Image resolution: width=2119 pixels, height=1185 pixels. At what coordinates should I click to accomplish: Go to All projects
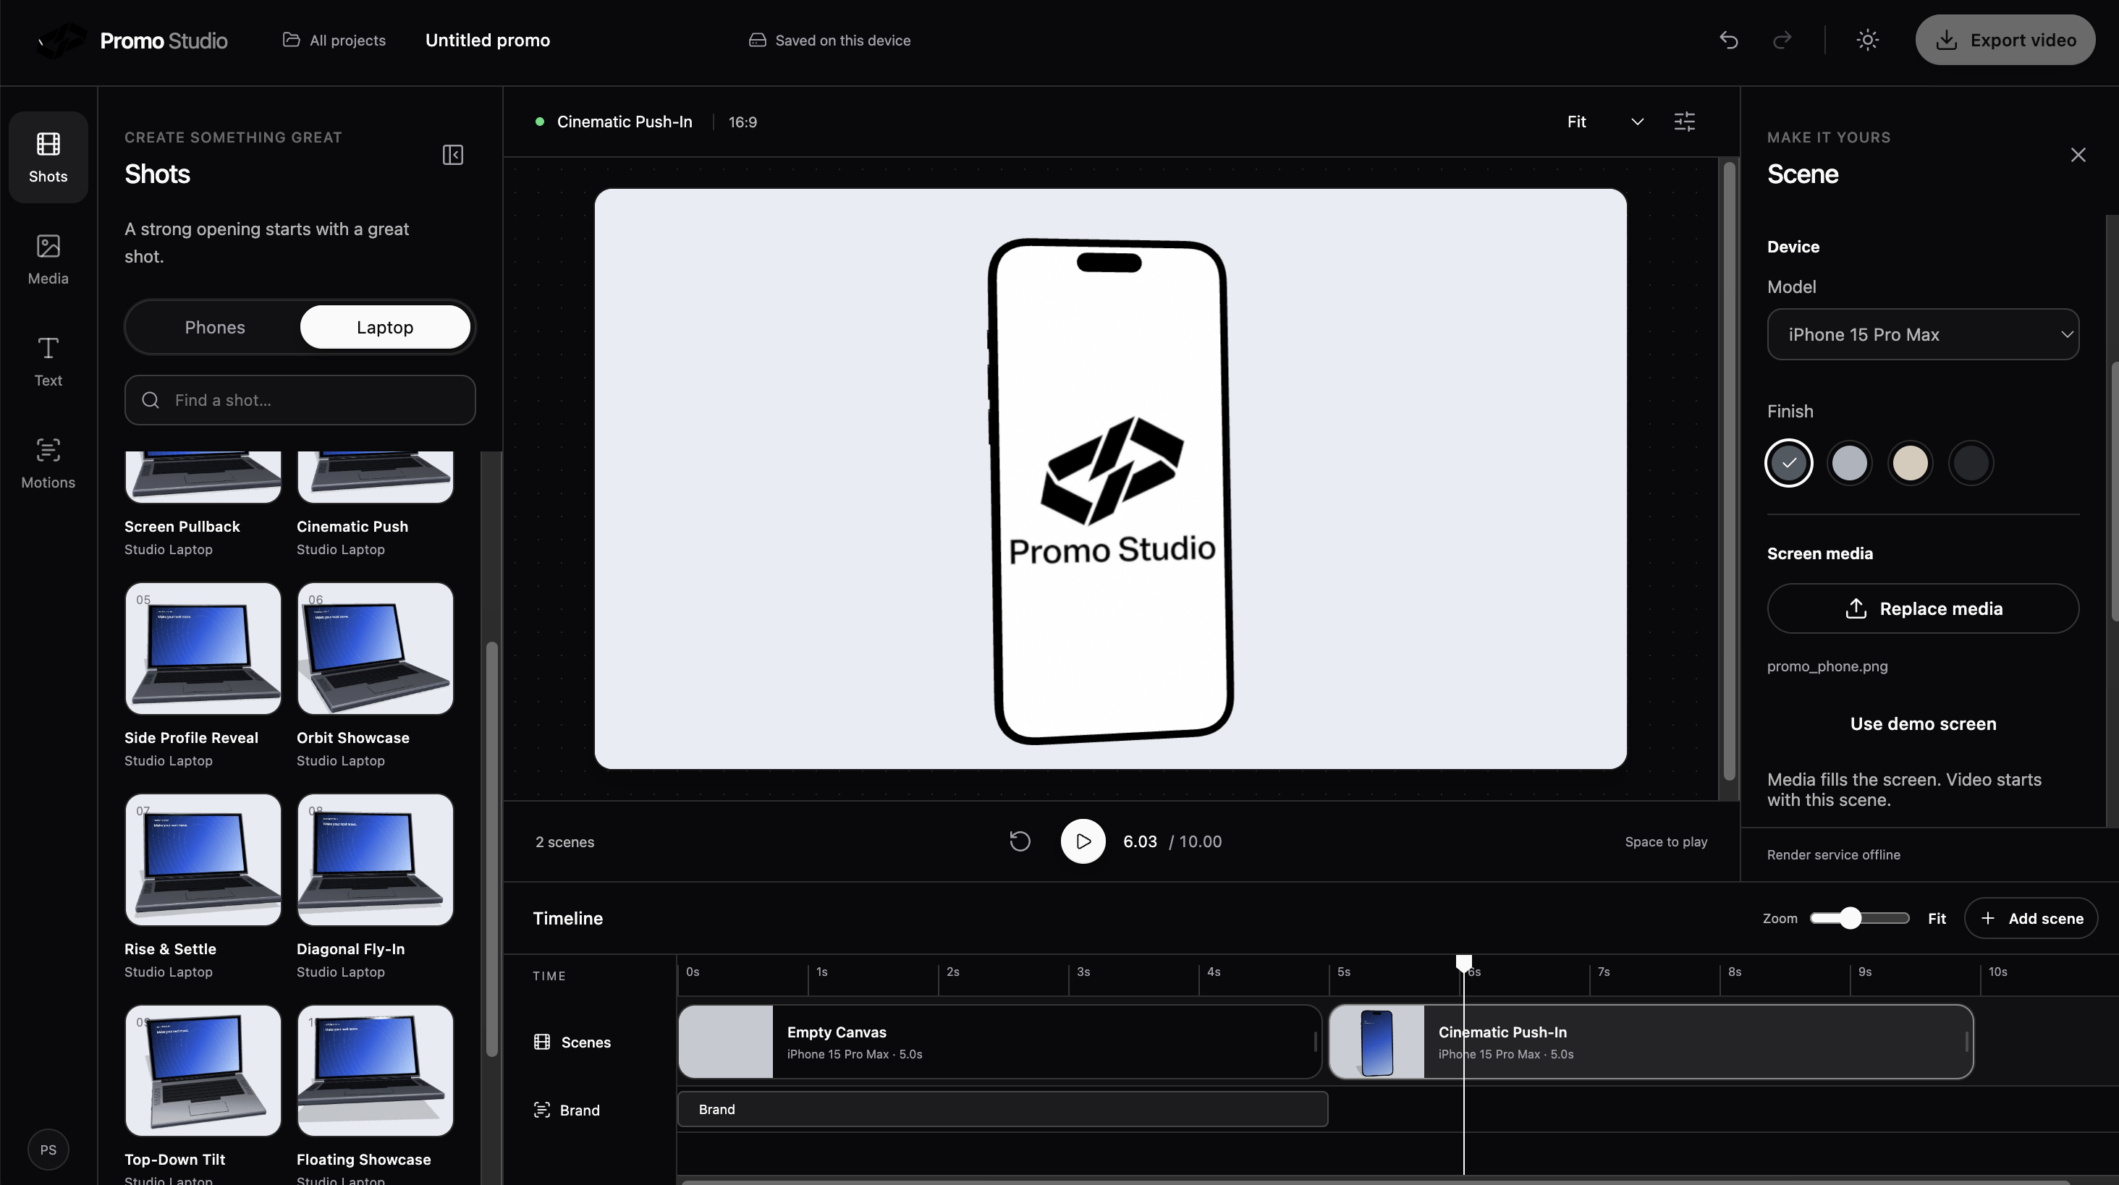[334, 41]
